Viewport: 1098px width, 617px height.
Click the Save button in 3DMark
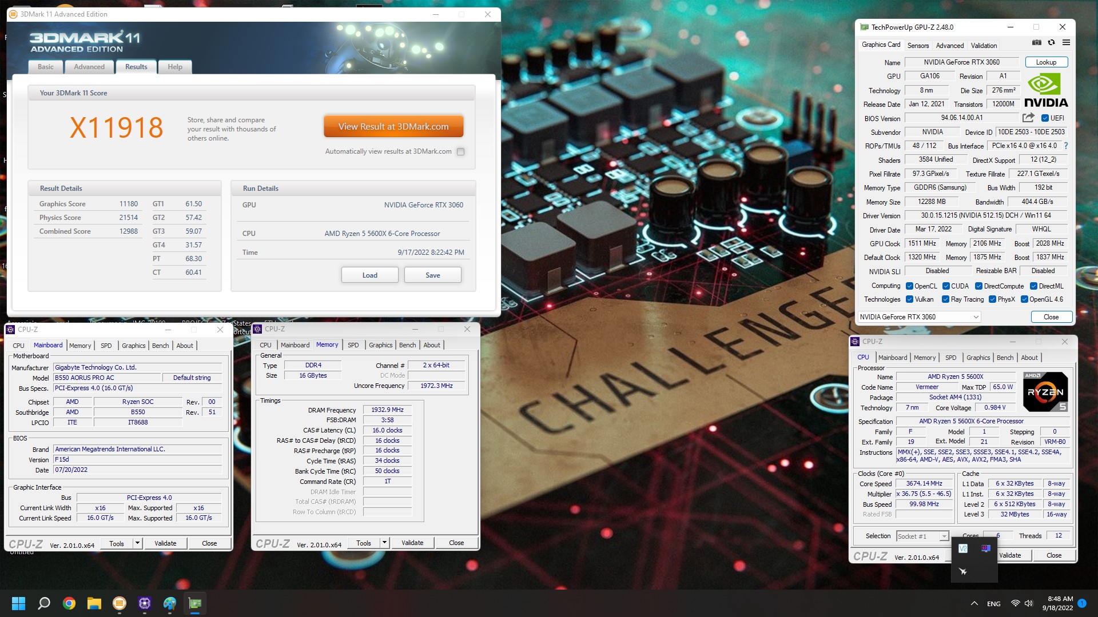[x=433, y=275]
